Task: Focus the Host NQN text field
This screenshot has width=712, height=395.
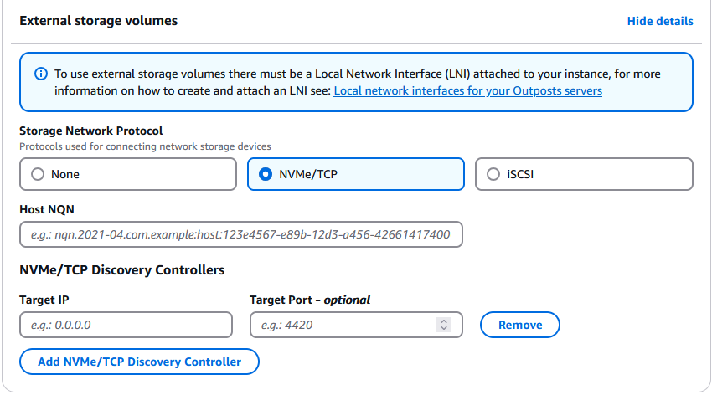Action: (241, 235)
